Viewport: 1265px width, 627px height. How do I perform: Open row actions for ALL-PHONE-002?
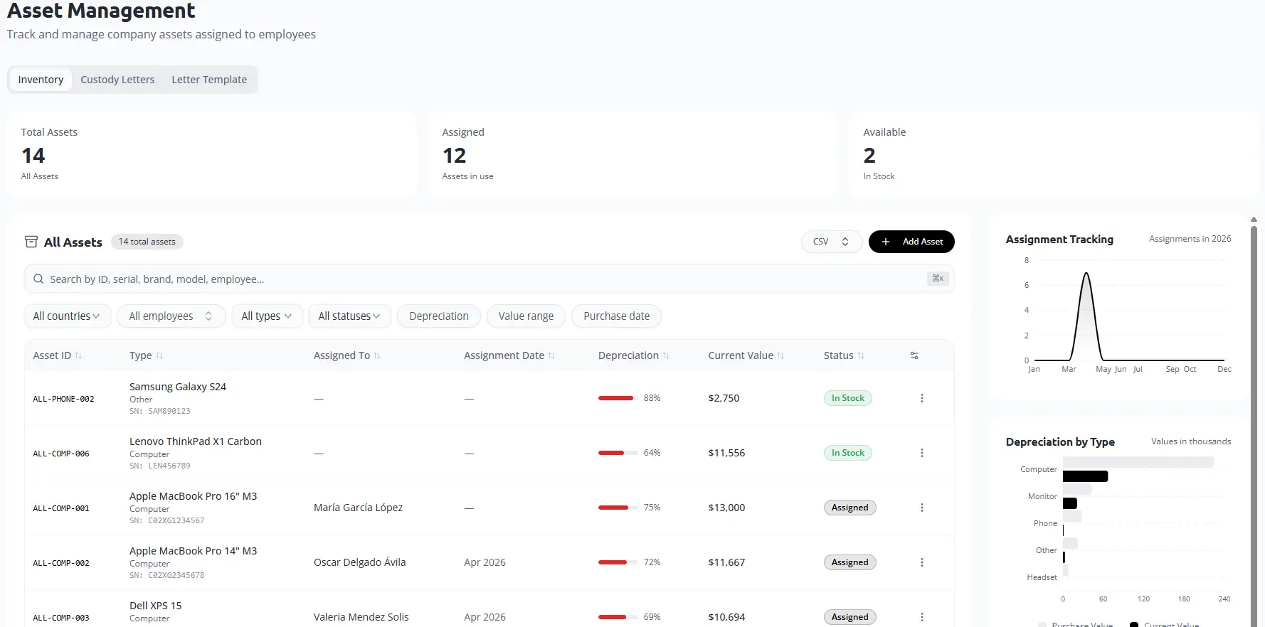(922, 398)
